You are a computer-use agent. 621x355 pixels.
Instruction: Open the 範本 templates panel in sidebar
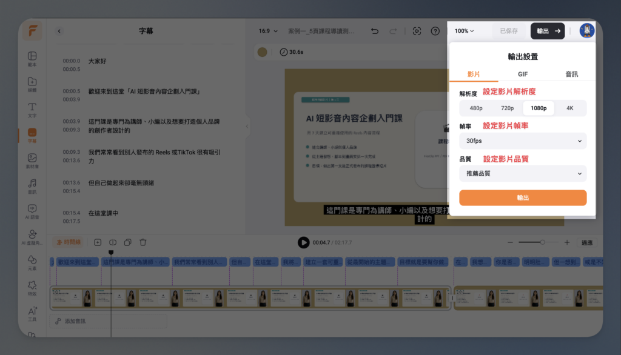(32, 59)
